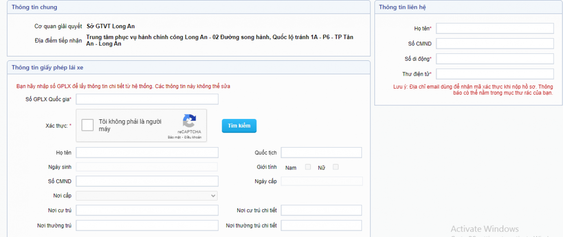Focus the Số GPLX Quốc gia input field
563x237 pixels.
coord(147,99)
